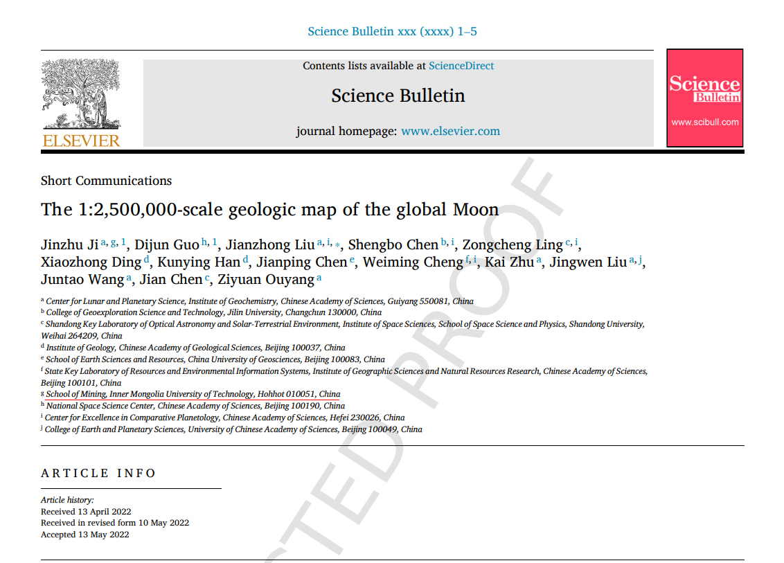784x563 pixels.
Task: Click the Science Bulletin xxx (xxxx) 1–5 header link
Action: click(x=392, y=32)
